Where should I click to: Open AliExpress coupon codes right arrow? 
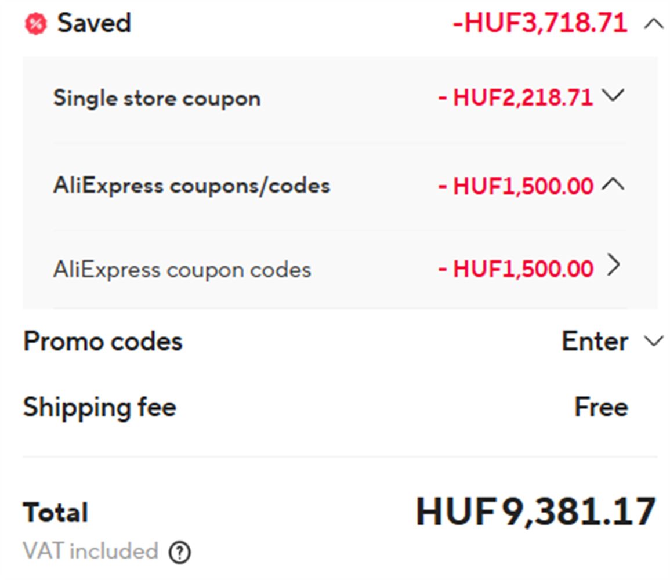click(x=613, y=266)
